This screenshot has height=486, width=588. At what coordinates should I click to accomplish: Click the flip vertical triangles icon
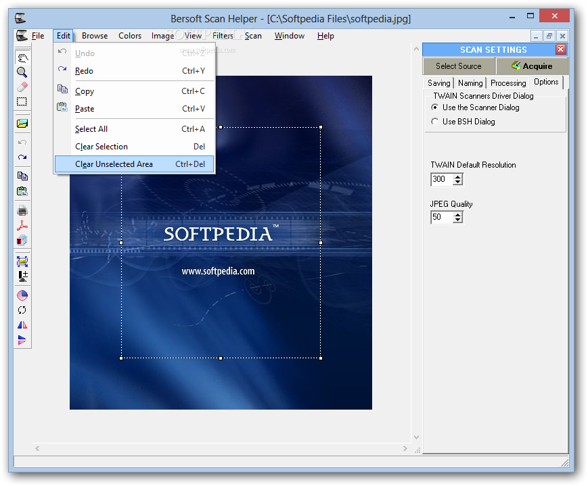pyautogui.click(x=22, y=340)
